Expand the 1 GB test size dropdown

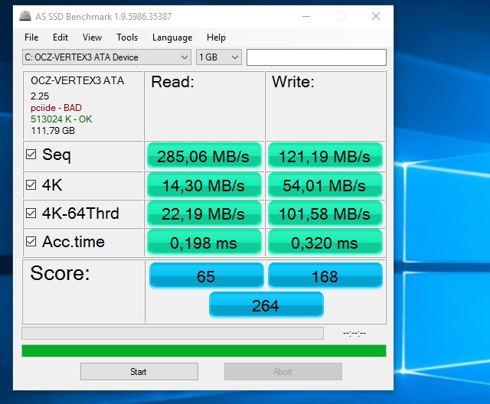(219, 57)
